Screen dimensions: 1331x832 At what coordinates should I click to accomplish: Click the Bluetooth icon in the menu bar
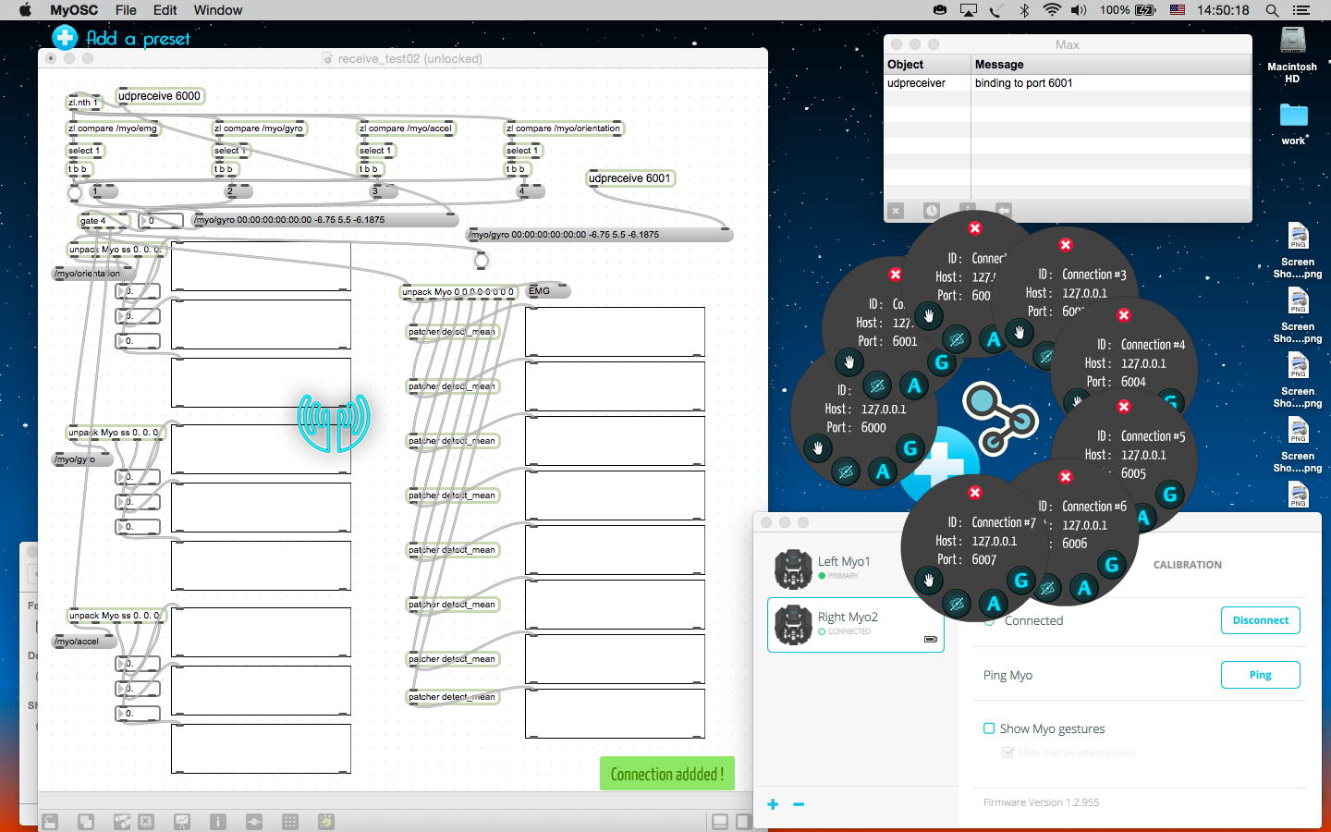click(x=1024, y=10)
